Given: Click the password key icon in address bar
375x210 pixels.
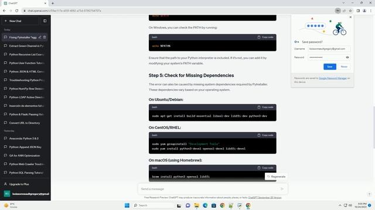Looking at the screenshot, I should coord(337,10).
